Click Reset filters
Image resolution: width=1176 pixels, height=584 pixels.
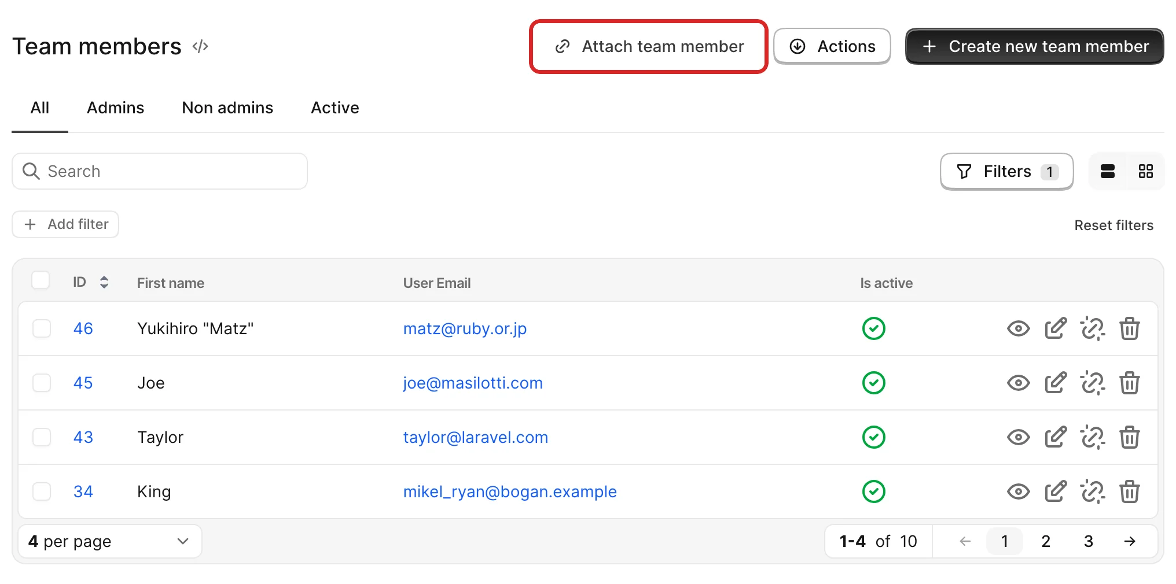click(1114, 225)
